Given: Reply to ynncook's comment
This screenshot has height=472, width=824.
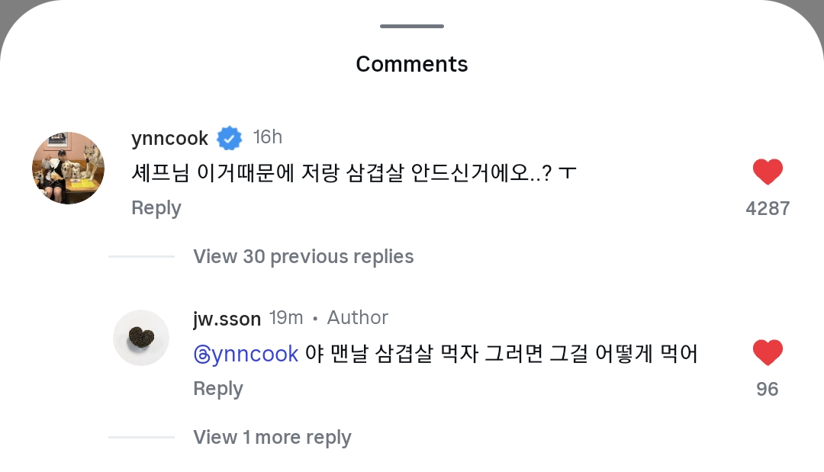Looking at the screenshot, I should click(156, 208).
